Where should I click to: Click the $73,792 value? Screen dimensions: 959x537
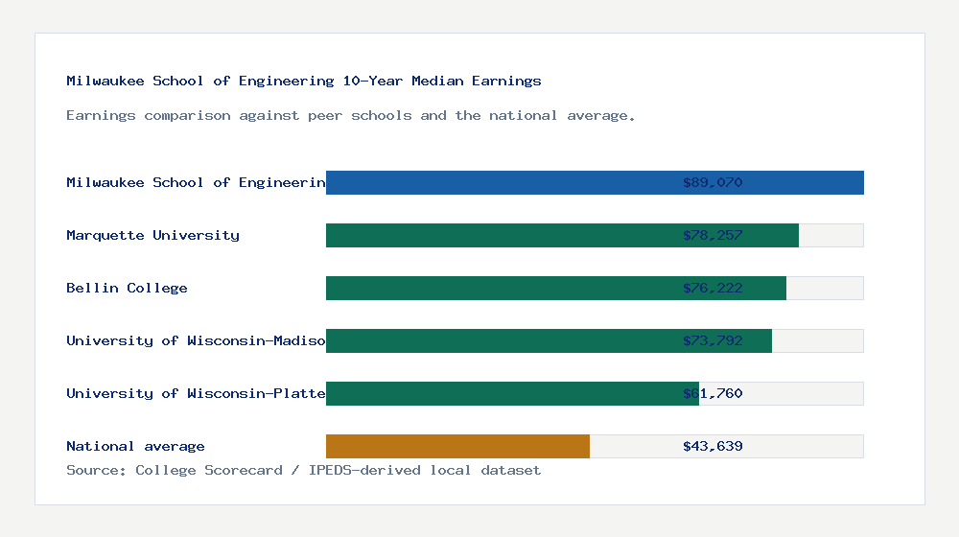coord(713,340)
